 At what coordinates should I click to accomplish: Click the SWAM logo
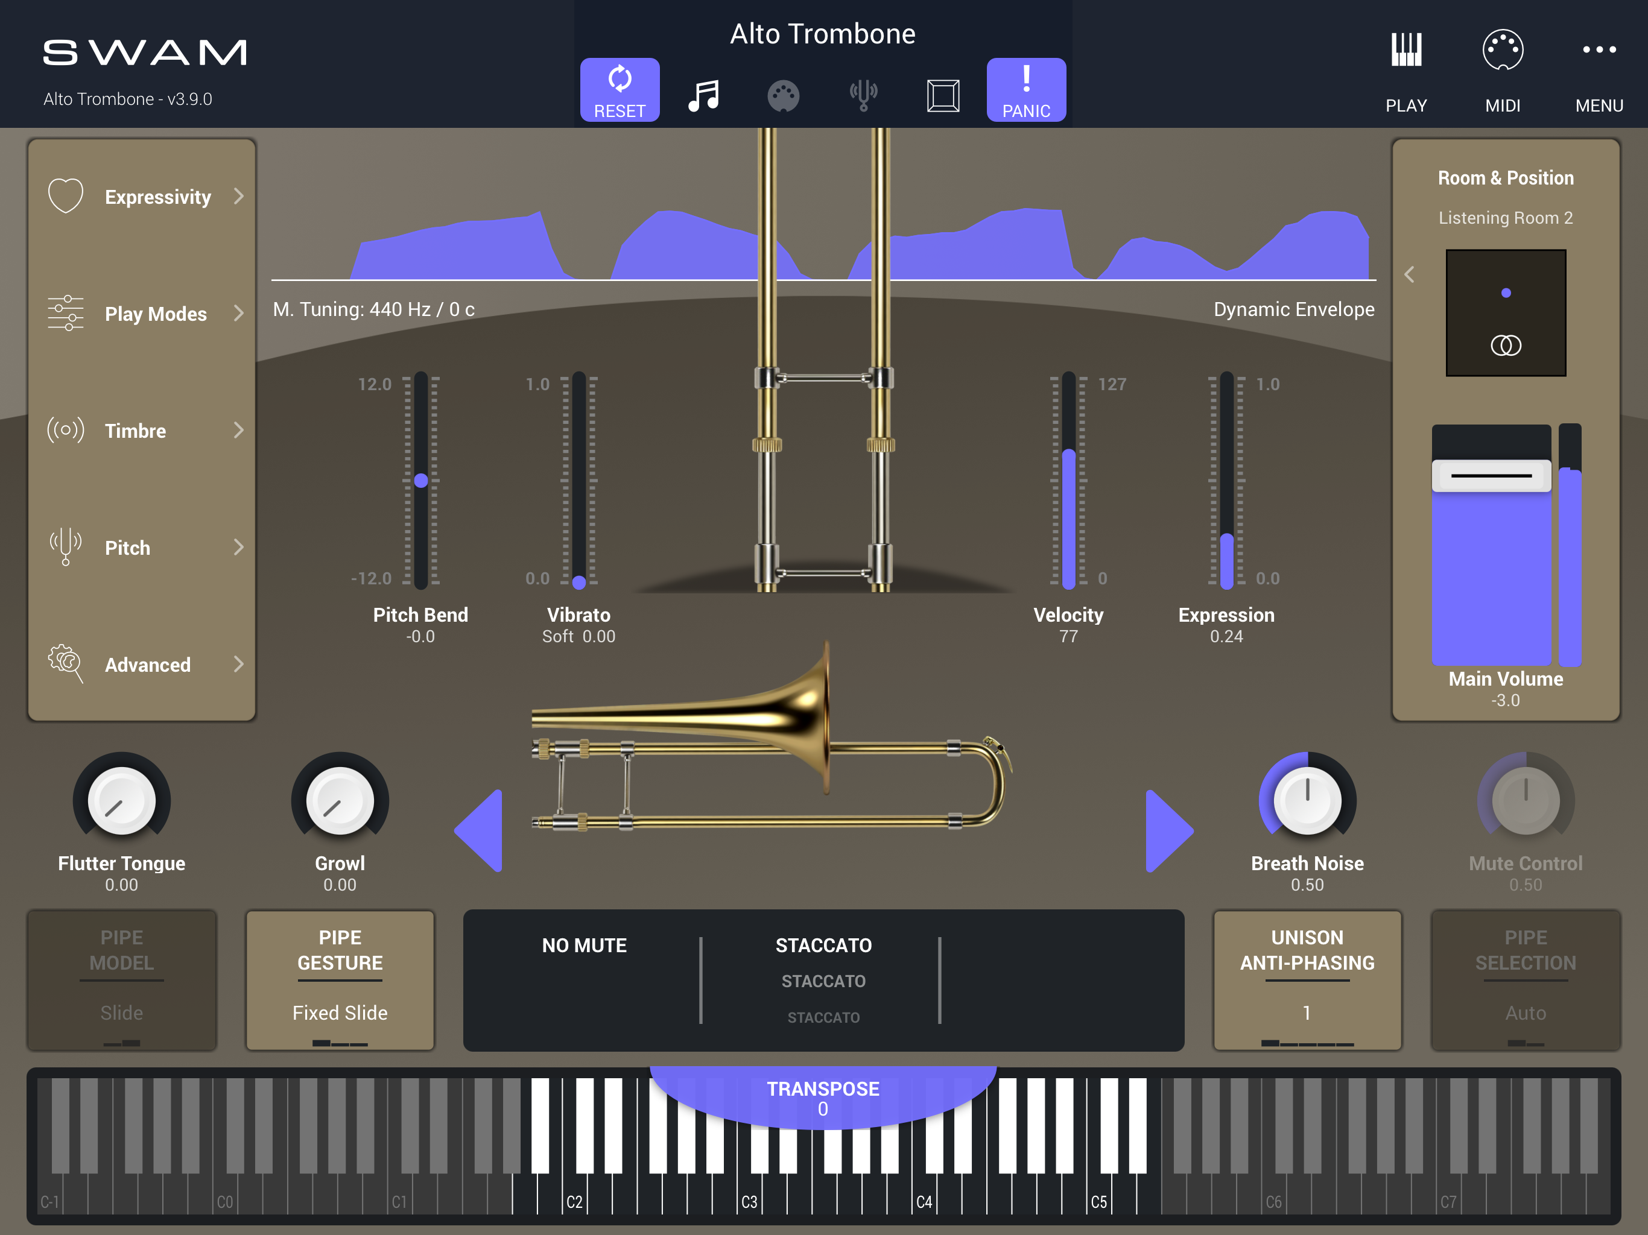(145, 53)
